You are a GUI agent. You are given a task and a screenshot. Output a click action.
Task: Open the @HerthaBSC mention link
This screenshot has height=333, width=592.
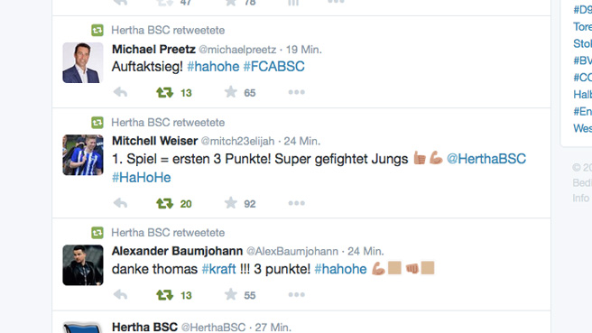486,159
